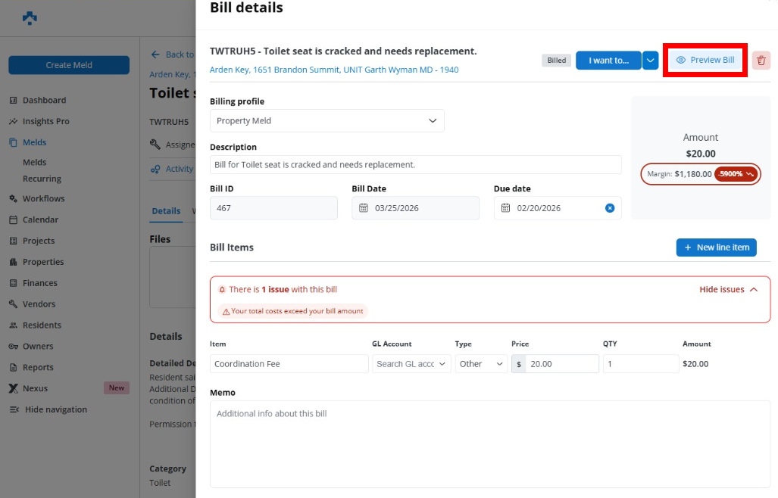Open the arrow beside I want to
Image resolution: width=778 pixels, height=498 pixels.
[x=650, y=61]
